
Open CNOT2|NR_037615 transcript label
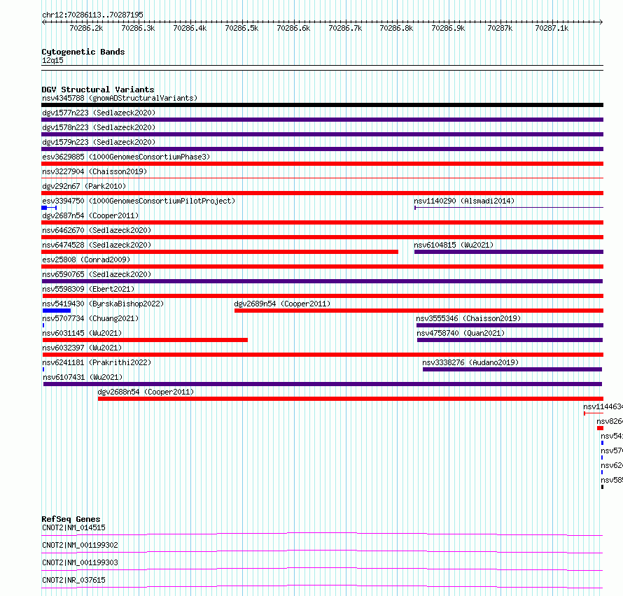coord(73,580)
